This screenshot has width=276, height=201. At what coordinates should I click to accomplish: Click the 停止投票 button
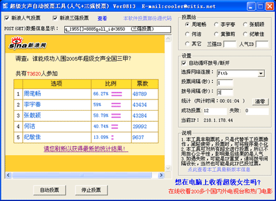[91, 190]
